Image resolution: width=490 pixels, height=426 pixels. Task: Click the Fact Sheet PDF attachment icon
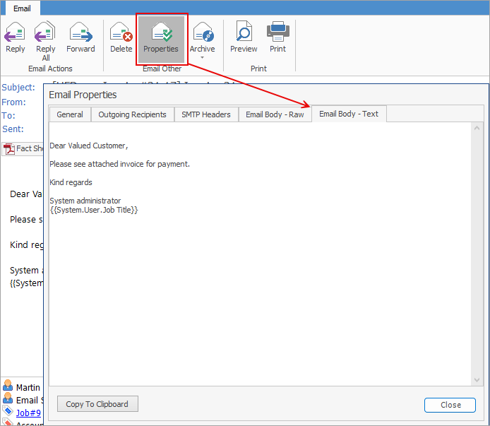tap(9, 149)
